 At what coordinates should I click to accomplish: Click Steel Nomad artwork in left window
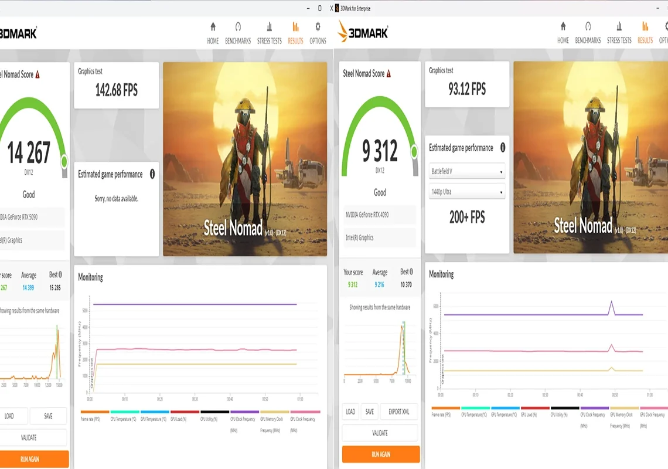(x=245, y=159)
